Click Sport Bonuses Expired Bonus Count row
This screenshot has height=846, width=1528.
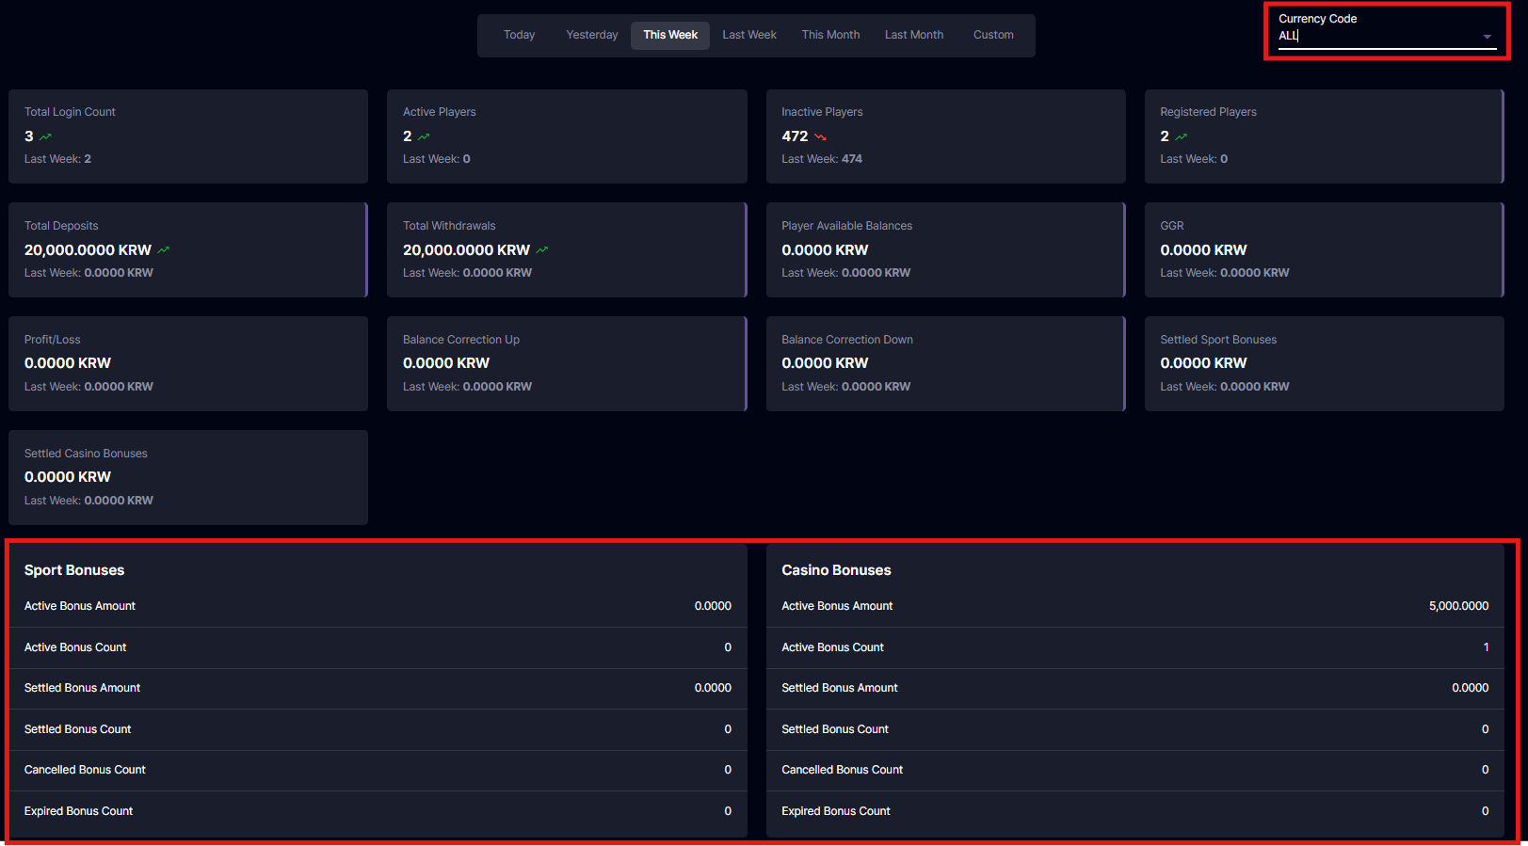(x=378, y=811)
